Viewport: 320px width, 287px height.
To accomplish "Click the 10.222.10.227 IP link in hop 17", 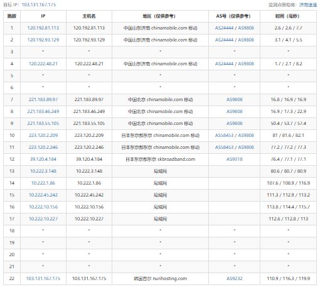I will [43, 219].
